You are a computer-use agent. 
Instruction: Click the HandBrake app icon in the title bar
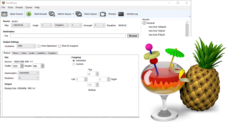pyautogui.click(x=3, y=3)
